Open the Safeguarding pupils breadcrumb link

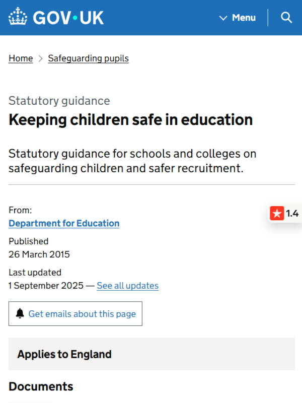coord(89,58)
